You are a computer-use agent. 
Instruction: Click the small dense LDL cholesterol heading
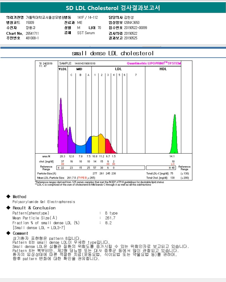click(113, 53)
